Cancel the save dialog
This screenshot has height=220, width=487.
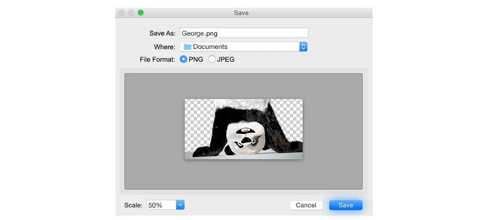306,205
